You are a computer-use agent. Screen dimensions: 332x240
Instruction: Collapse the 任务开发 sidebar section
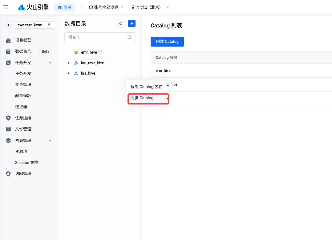[50, 63]
